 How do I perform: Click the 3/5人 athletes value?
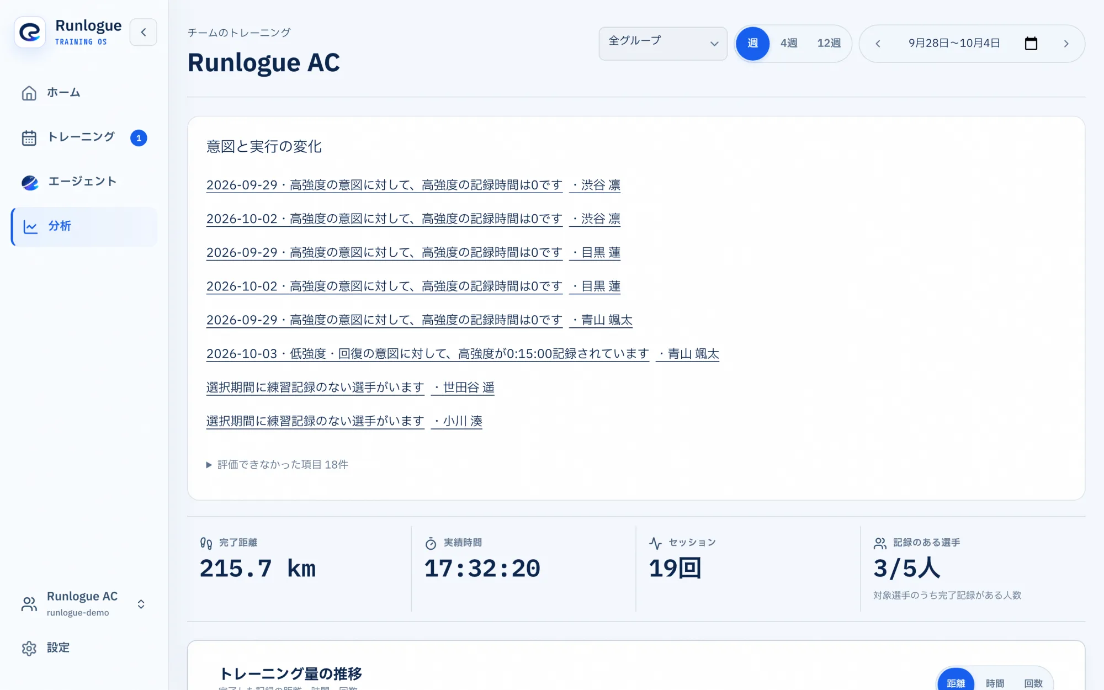point(906,569)
